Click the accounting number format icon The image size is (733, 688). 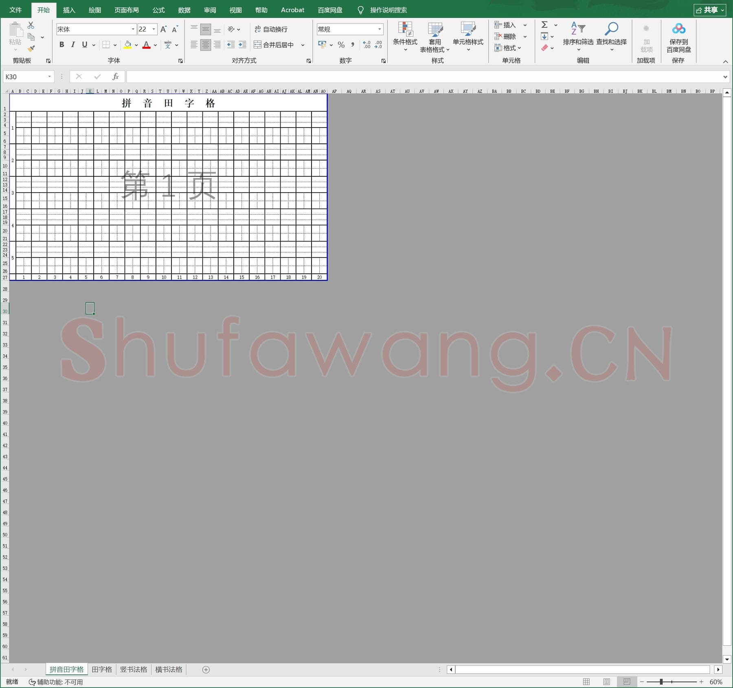tap(322, 45)
